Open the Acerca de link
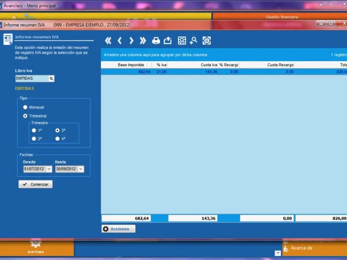This screenshot has height=260, width=347. tap(301, 248)
